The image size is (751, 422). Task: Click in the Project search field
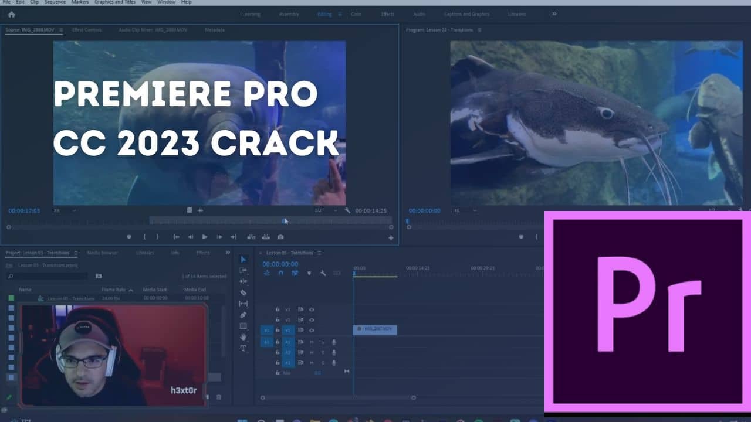(x=47, y=275)
